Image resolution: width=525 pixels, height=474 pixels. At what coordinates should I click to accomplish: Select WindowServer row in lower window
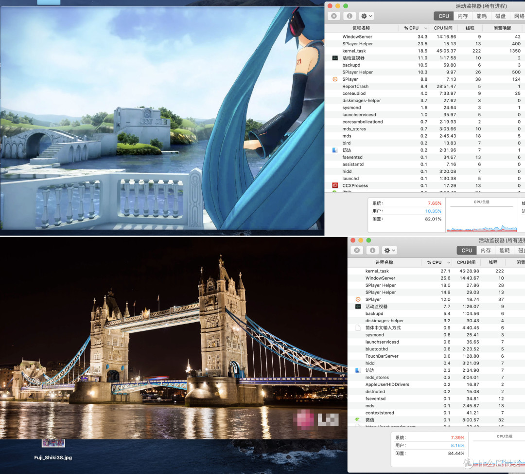click(x=436, y=278)
